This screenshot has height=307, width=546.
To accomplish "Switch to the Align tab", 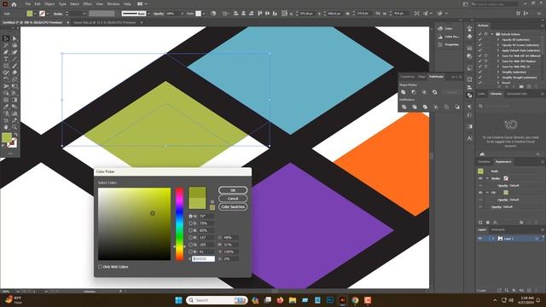I will pos(421,77).
